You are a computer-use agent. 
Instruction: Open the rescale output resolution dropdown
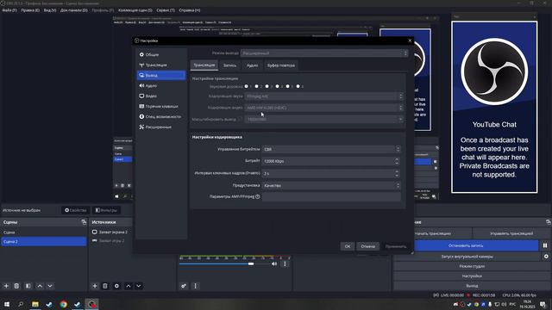click(x=324, y=119)
